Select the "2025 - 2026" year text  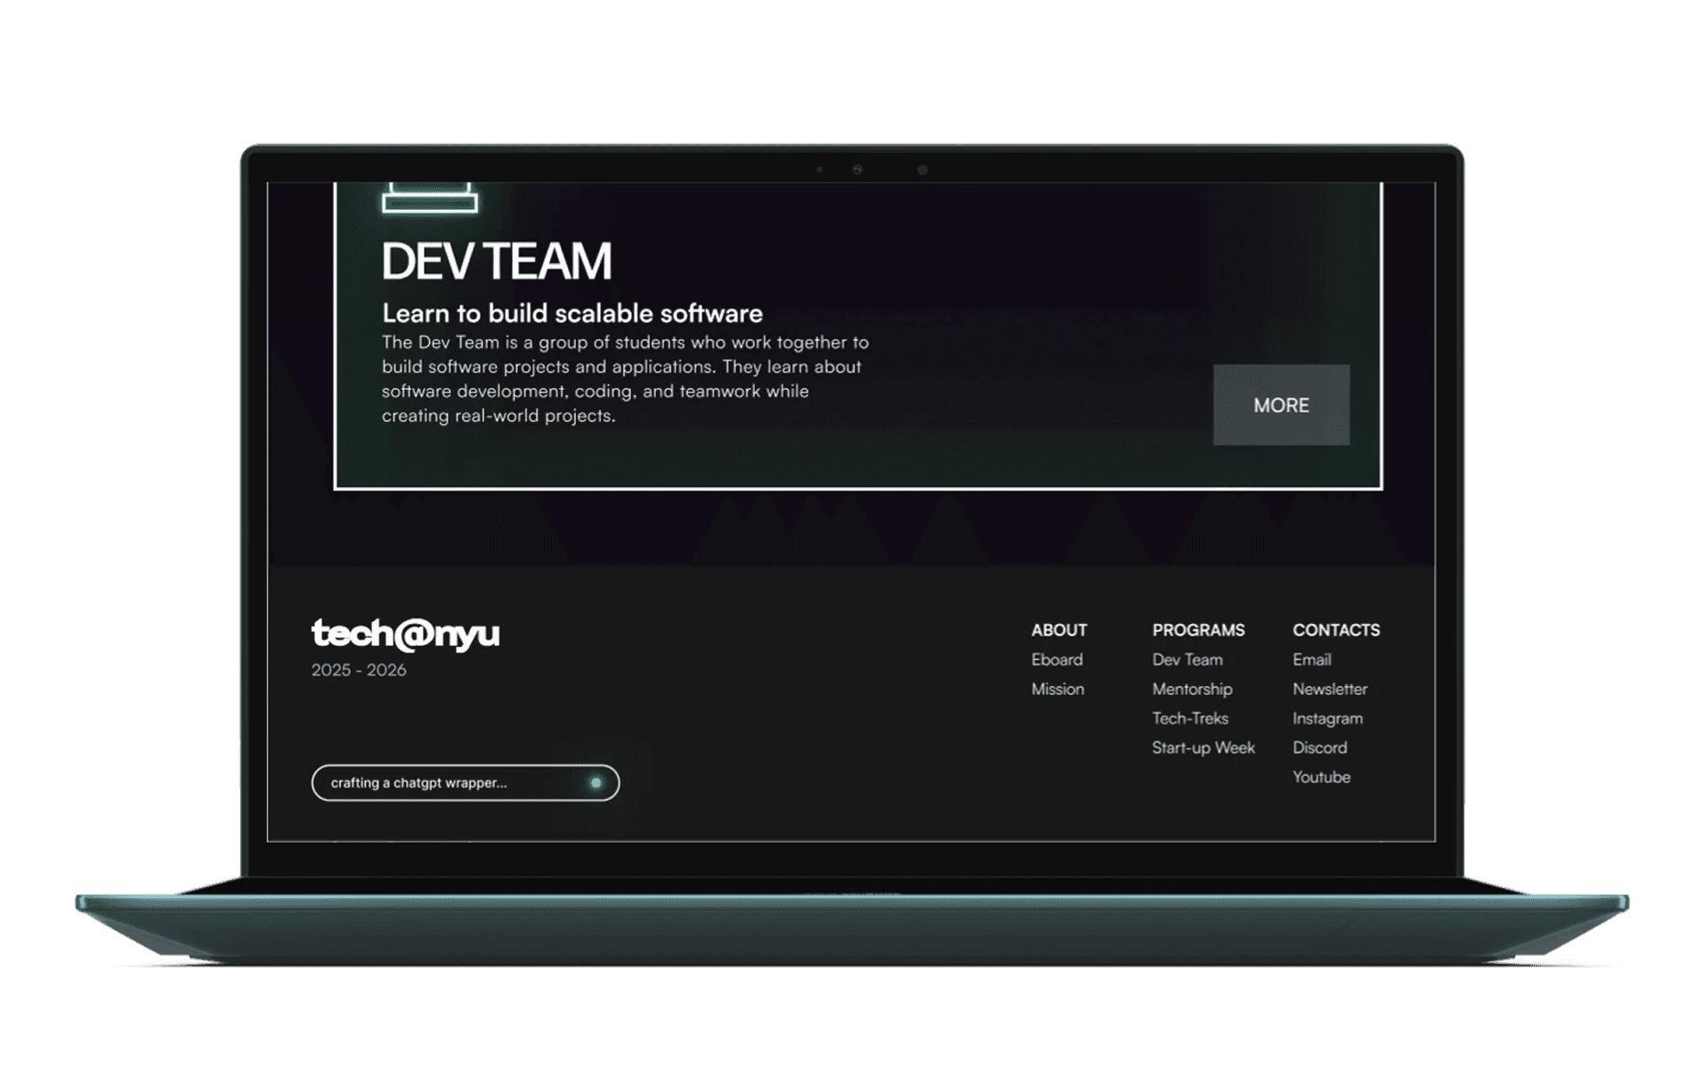click(359, 670)
